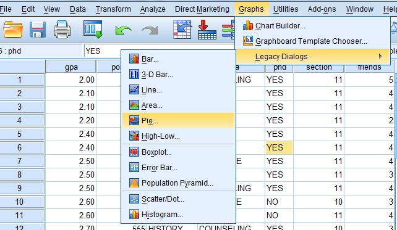
Task: Open the Transform menu
Action: [113, 9]
